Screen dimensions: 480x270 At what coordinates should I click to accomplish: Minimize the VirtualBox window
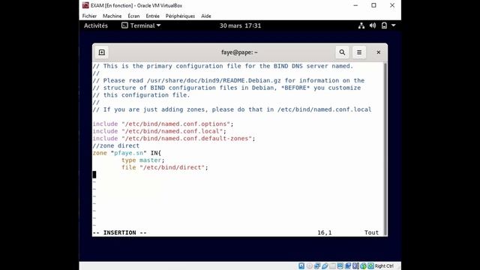point(355,5)
